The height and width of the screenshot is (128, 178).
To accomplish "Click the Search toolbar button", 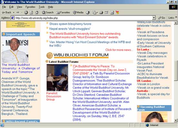I will tap(48, 13).
